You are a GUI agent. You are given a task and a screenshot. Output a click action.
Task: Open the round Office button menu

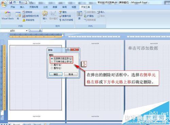(3, 4)
